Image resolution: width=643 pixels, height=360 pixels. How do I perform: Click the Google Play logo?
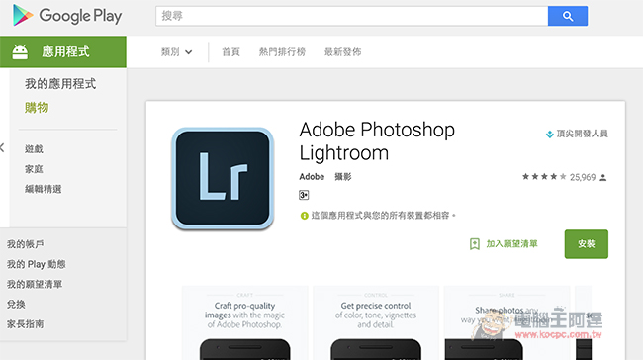67,16
